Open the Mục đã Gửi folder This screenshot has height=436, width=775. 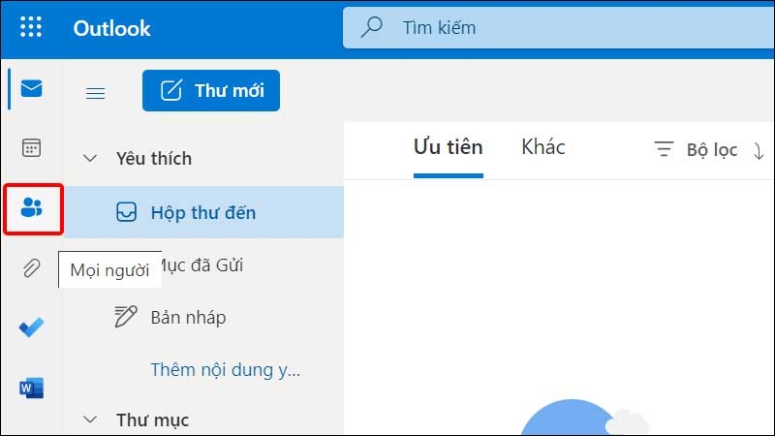pos(204,265)
